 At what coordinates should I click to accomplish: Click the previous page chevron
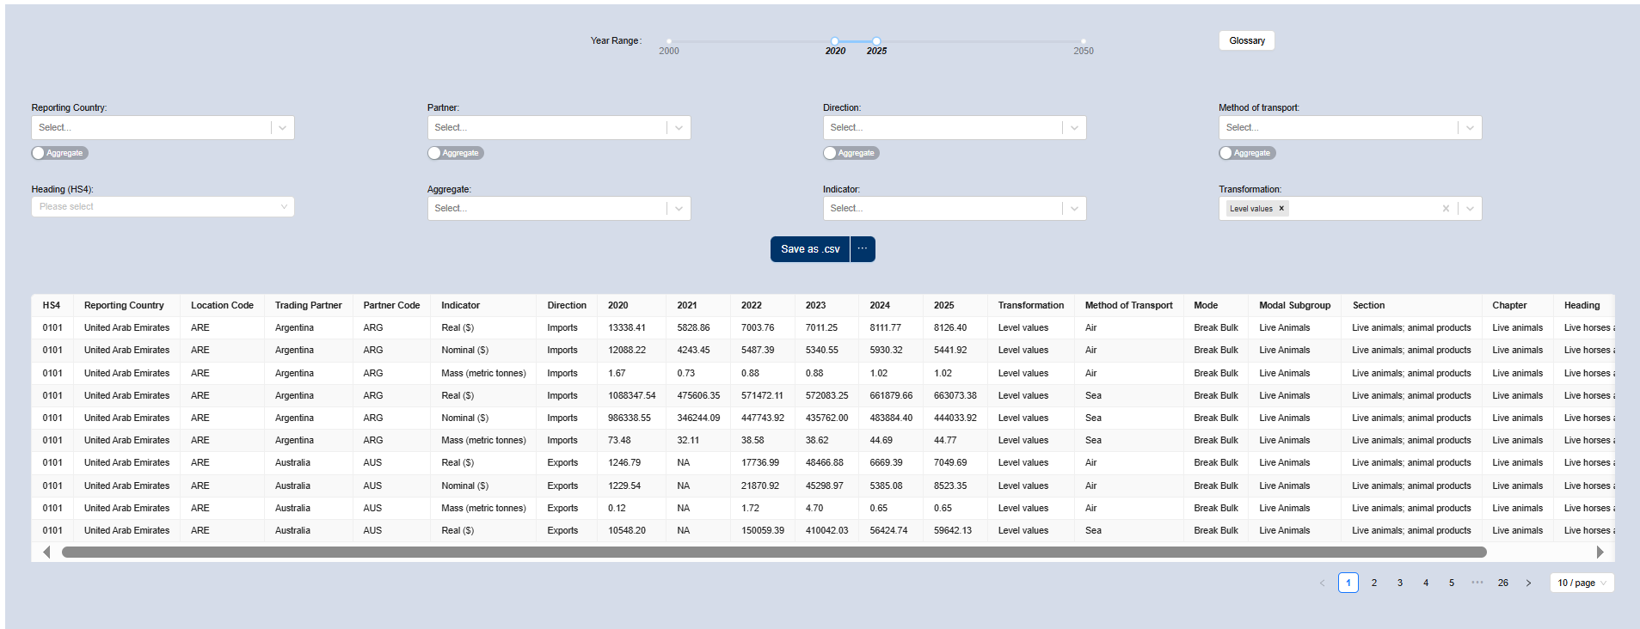1322,583
